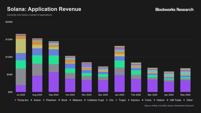
Task: Click the orange Meteora segment in Oct 2025
Action: [70, 61]
